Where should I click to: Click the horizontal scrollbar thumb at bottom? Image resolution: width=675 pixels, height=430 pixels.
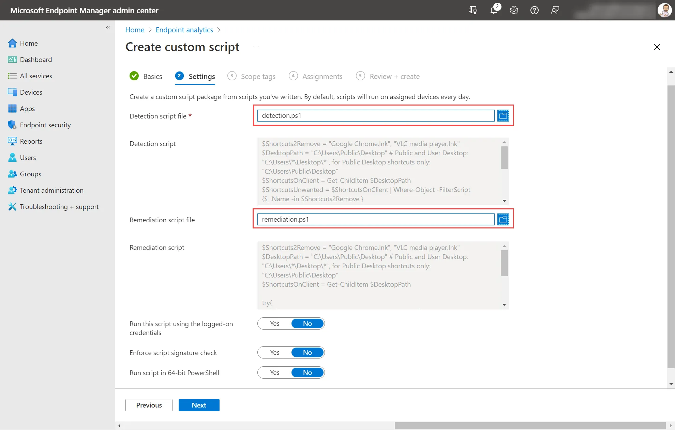click(530, 426)
